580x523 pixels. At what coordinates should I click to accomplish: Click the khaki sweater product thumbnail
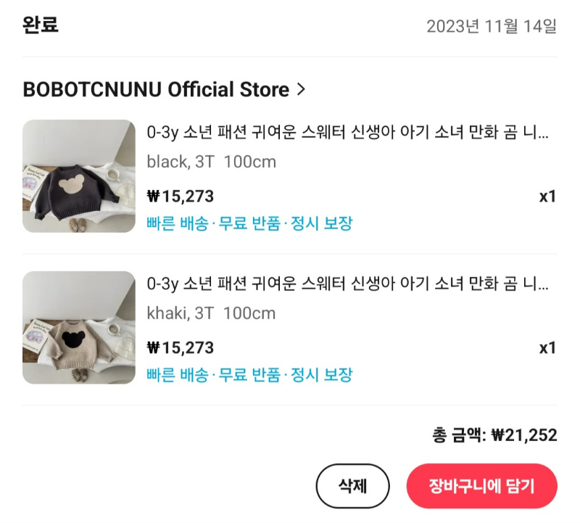pos(79,327)
